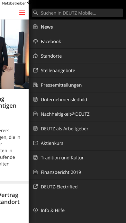126x223 pixels.
Task: Click the Stellenangebote external link icon
Action: (35, 70)
